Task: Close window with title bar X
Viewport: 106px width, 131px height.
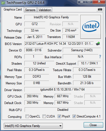Action: coord(99,2)
